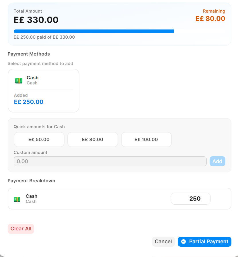Select the Cash payment method name

coord(32,78)
